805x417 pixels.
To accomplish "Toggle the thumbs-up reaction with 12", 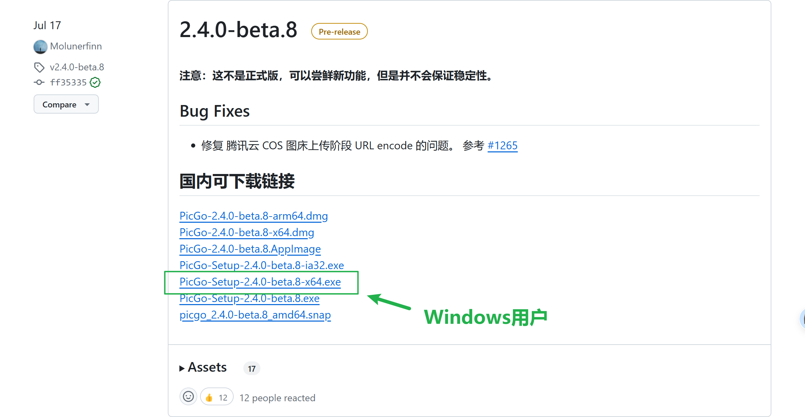I will tap(217, 397).
